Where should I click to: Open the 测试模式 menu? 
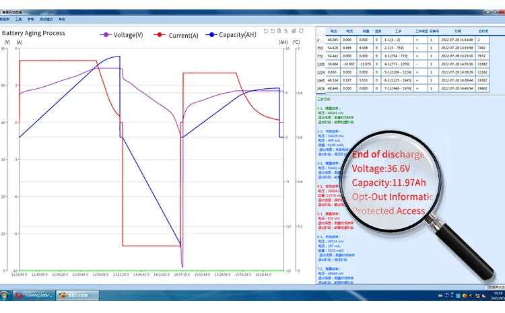[x=46, y=20]
